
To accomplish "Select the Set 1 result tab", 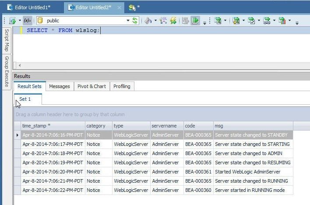I will tap(25, 99).
